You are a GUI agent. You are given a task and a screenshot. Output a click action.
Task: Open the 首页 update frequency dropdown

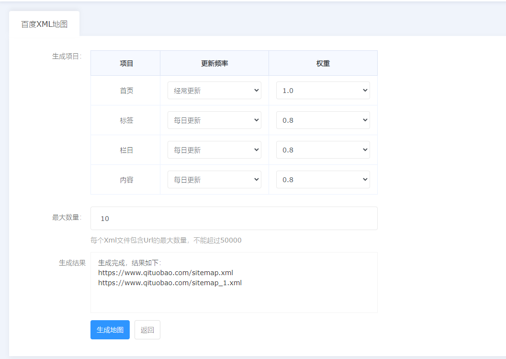(214, 91)
